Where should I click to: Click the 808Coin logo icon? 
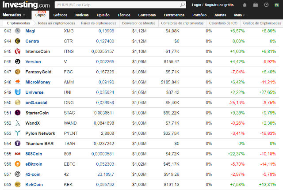(18, 154)
